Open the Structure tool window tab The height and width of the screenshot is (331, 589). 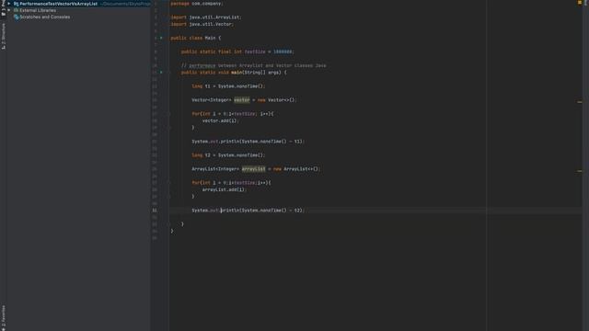[x=4, y=37]
